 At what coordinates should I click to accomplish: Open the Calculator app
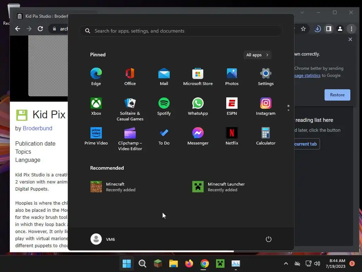pyautogui.click(x=266, y=136)
